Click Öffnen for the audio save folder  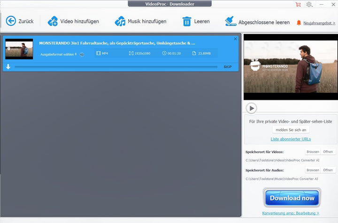pyautogui.click(x=328, y=170)
